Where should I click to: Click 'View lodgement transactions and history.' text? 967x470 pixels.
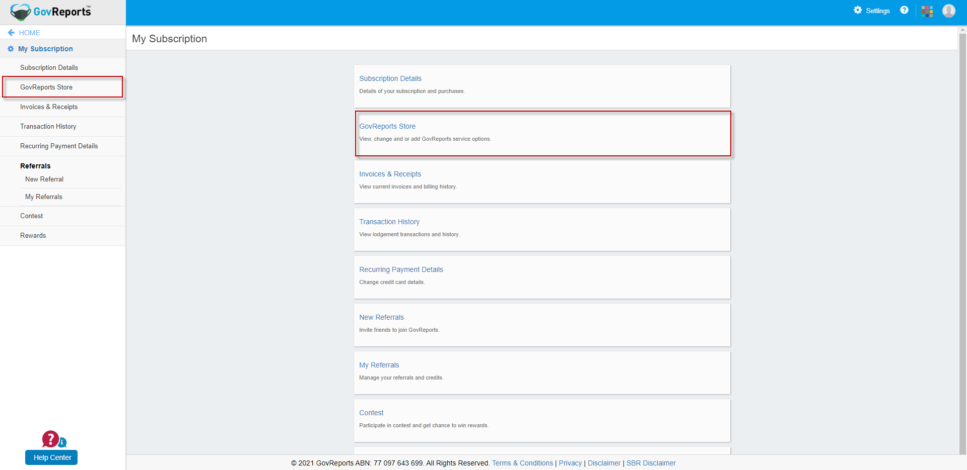409,234
